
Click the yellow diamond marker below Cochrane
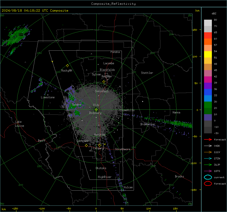(x=86, y=145)
